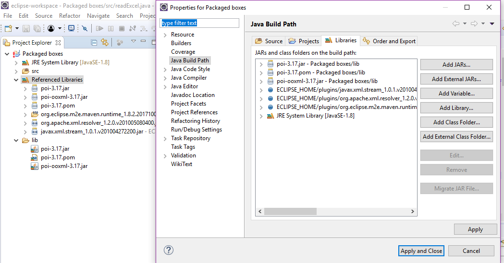Collapse the lib folder in Project Explorer
This screenshot has height=263, width=504.
(x=16, y=140)
